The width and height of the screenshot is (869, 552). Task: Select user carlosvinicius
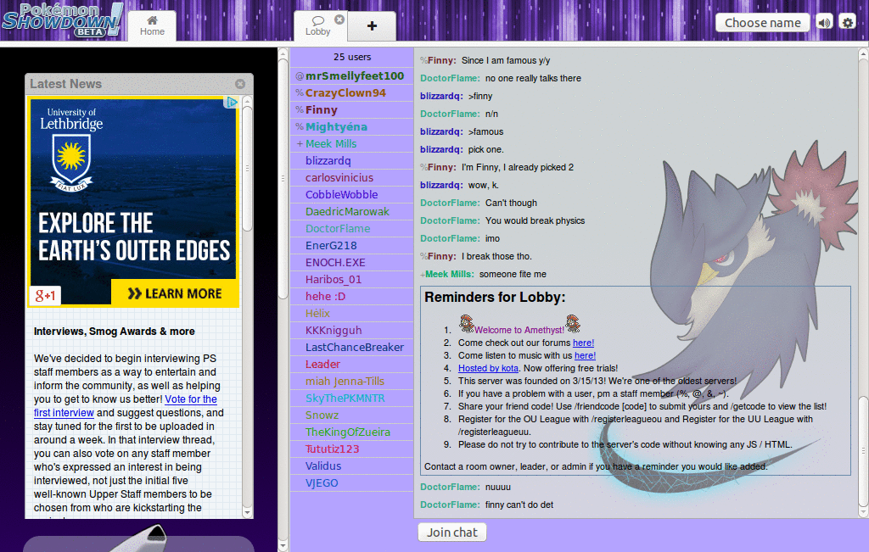(x=352, y=178)
